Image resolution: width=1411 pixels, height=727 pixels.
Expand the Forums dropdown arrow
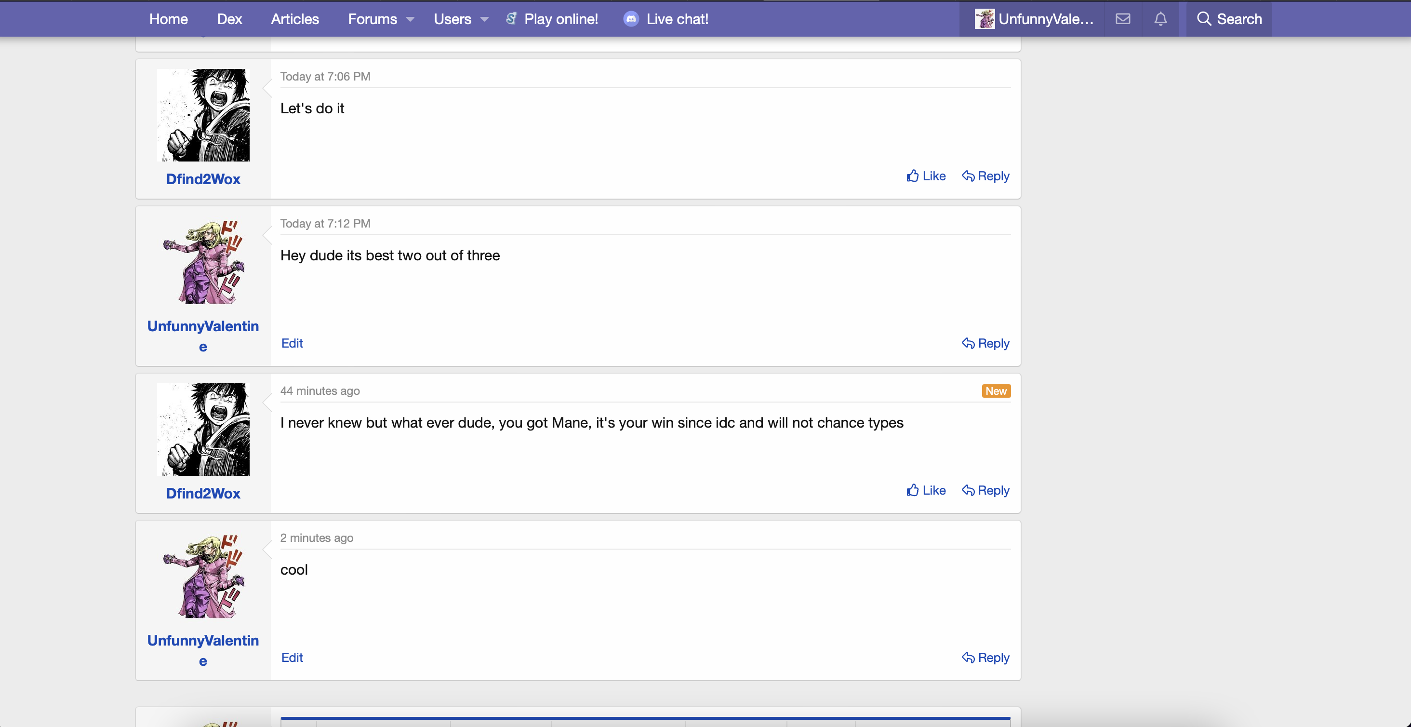pyautogui.click(x=410, y=19)
